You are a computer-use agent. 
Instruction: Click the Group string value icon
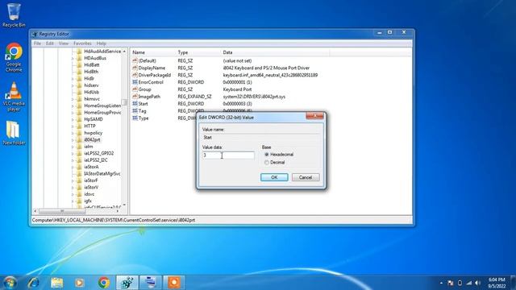pyautogui.click(x=135, y=89)
